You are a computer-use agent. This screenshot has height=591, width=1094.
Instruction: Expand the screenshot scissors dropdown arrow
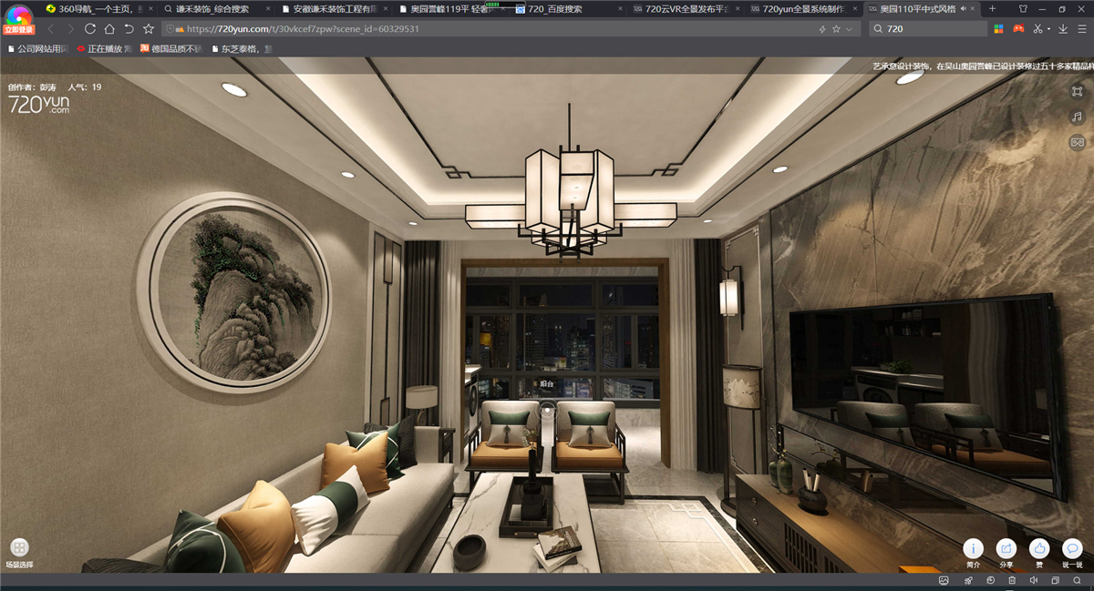click(1049, 29)
